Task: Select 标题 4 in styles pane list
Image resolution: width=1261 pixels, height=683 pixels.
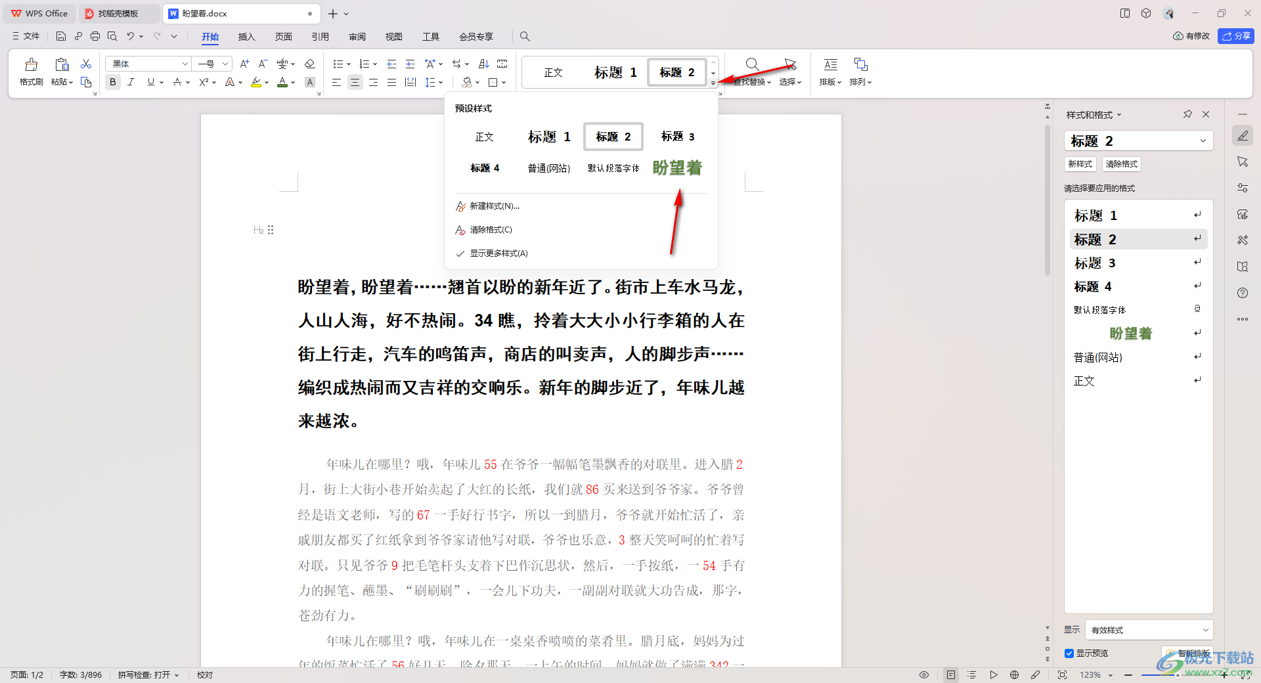Action: pos(1138,286)
